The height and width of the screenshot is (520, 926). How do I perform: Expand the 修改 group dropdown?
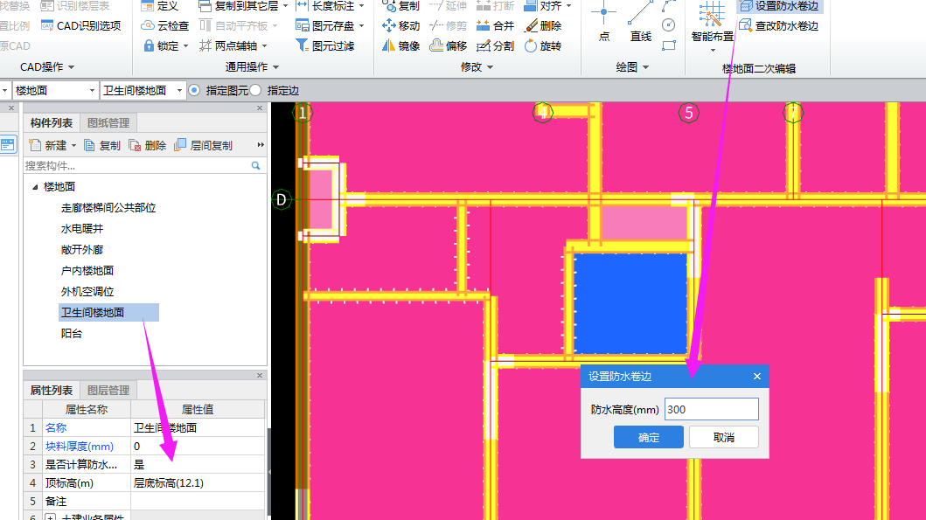coord(491,67)
